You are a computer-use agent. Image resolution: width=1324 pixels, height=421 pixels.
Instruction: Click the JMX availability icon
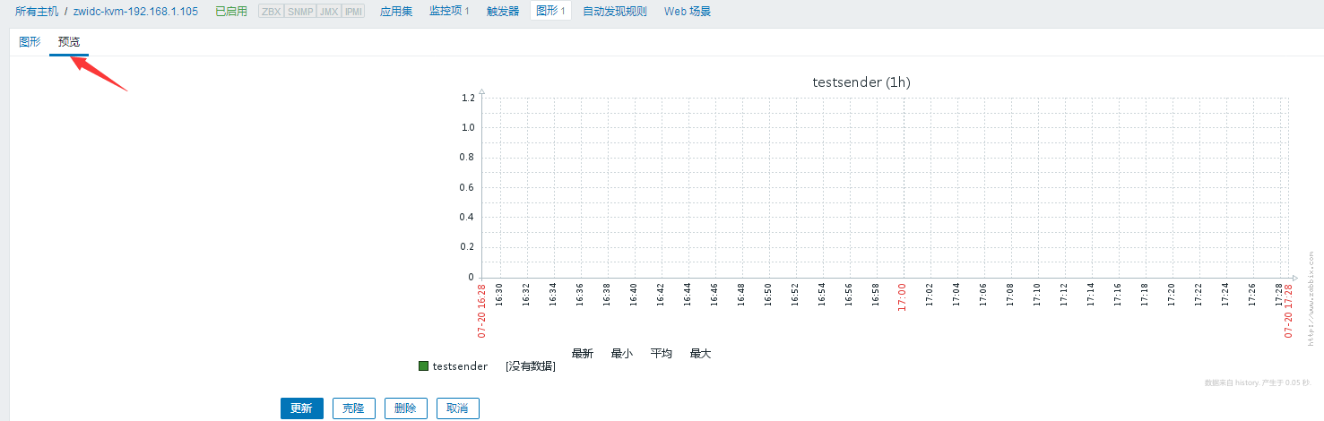[329, 12]
